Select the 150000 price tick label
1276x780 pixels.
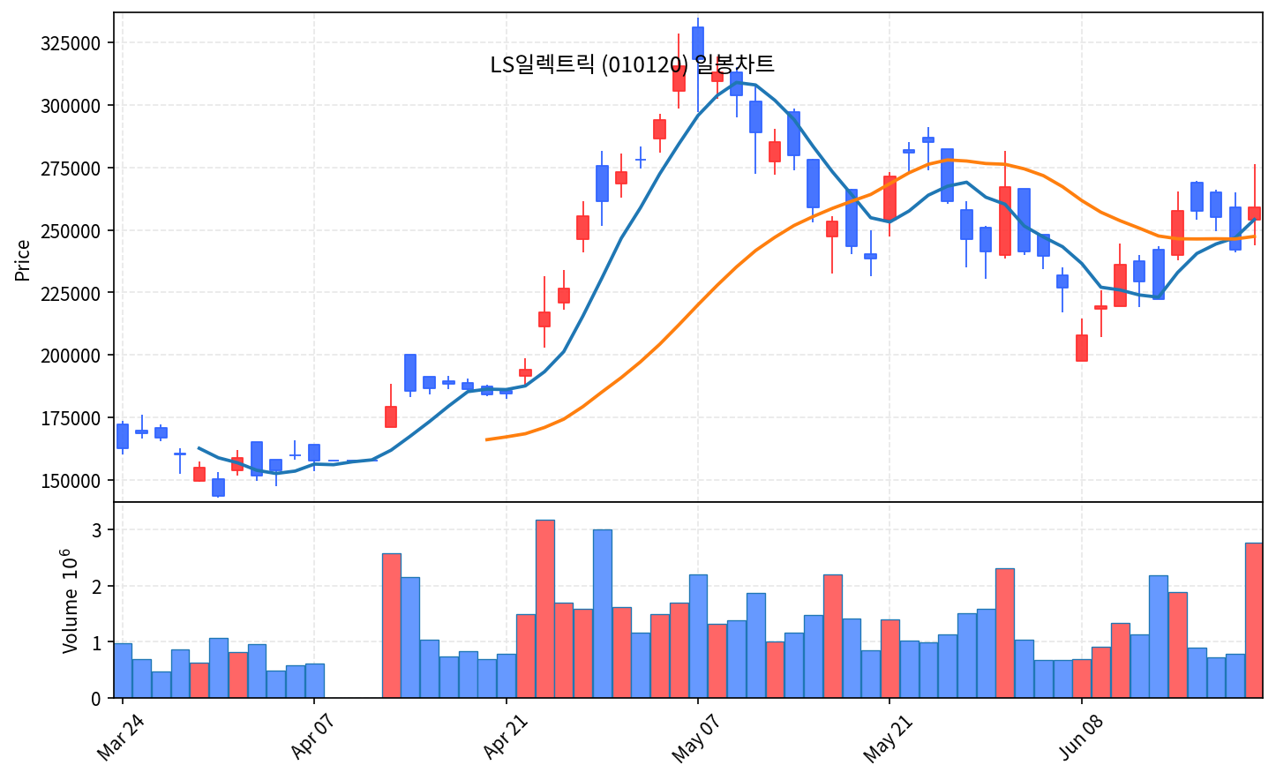click(x=71, y=481)
